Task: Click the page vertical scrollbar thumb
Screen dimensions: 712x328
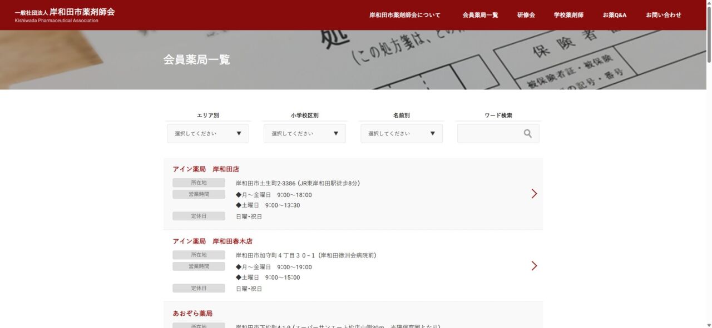Action: [x=709, y=33]
